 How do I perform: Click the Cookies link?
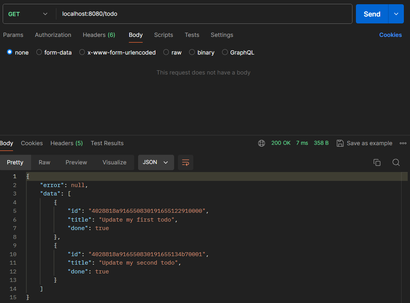[390, 35]
